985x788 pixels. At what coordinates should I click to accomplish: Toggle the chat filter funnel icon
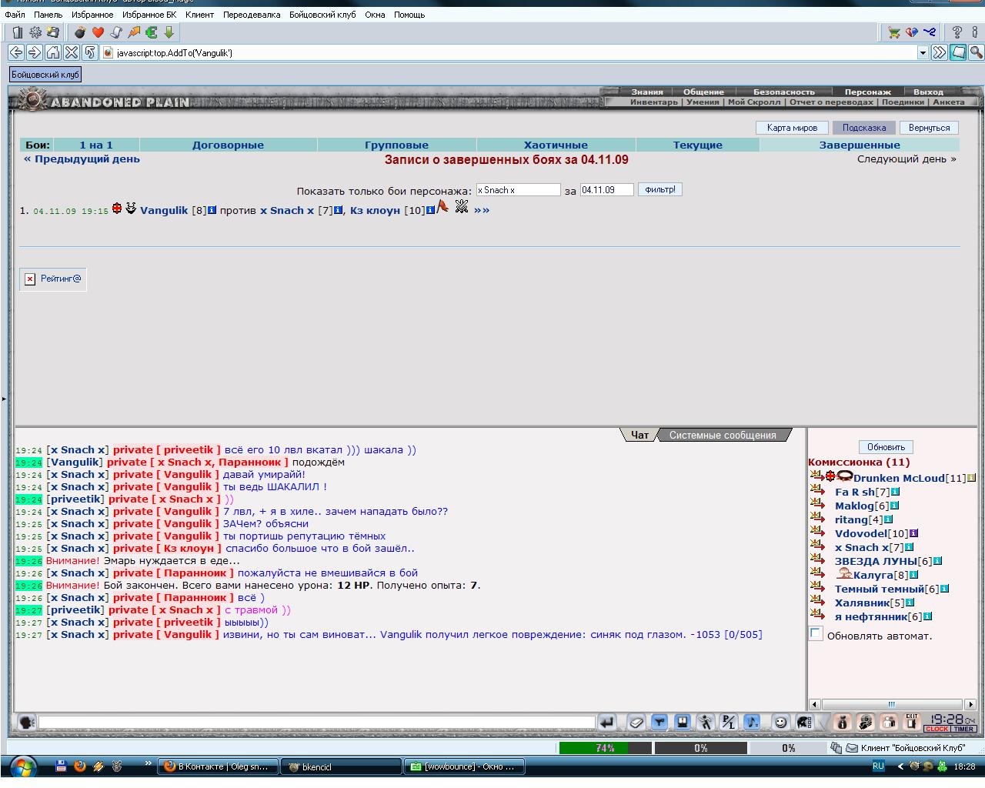point(659,722)
